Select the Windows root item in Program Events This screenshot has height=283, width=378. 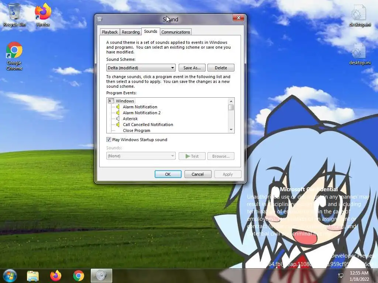pyautogui.click(x=125, y=101)
